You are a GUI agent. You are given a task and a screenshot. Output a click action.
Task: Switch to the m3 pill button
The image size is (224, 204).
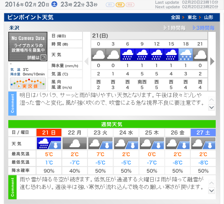[130, 5]
